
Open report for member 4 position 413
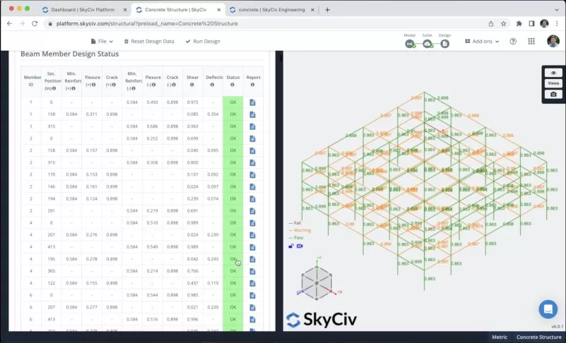[x=252, y=247]
